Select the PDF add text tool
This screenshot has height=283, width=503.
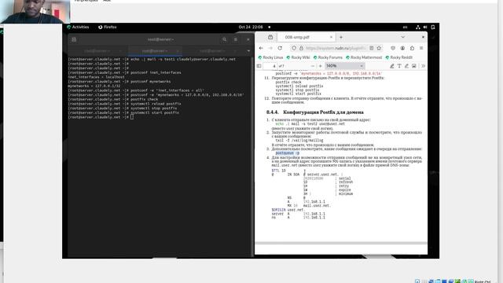click(399, 66)
